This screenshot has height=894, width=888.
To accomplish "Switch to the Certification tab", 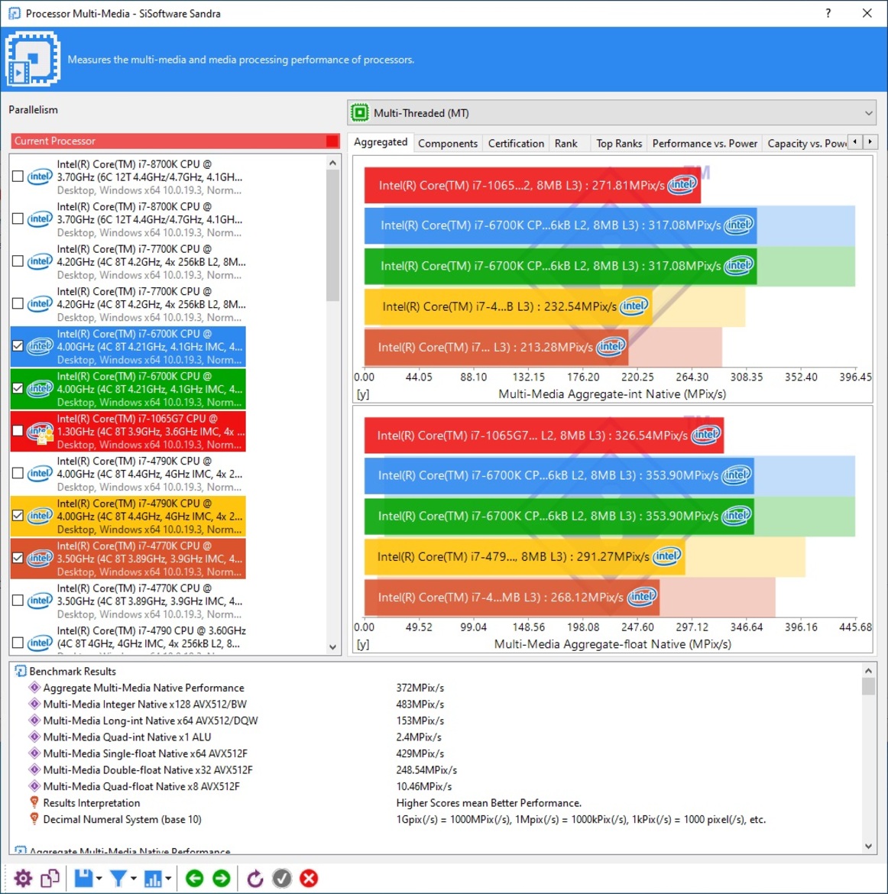I will (516, 143).
